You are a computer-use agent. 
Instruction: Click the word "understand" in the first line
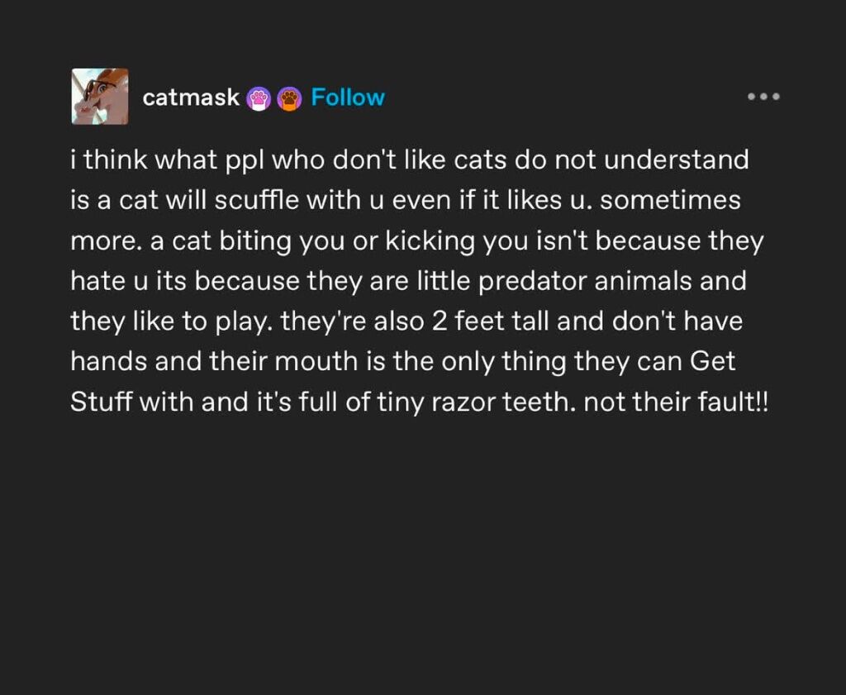point(676,159)
